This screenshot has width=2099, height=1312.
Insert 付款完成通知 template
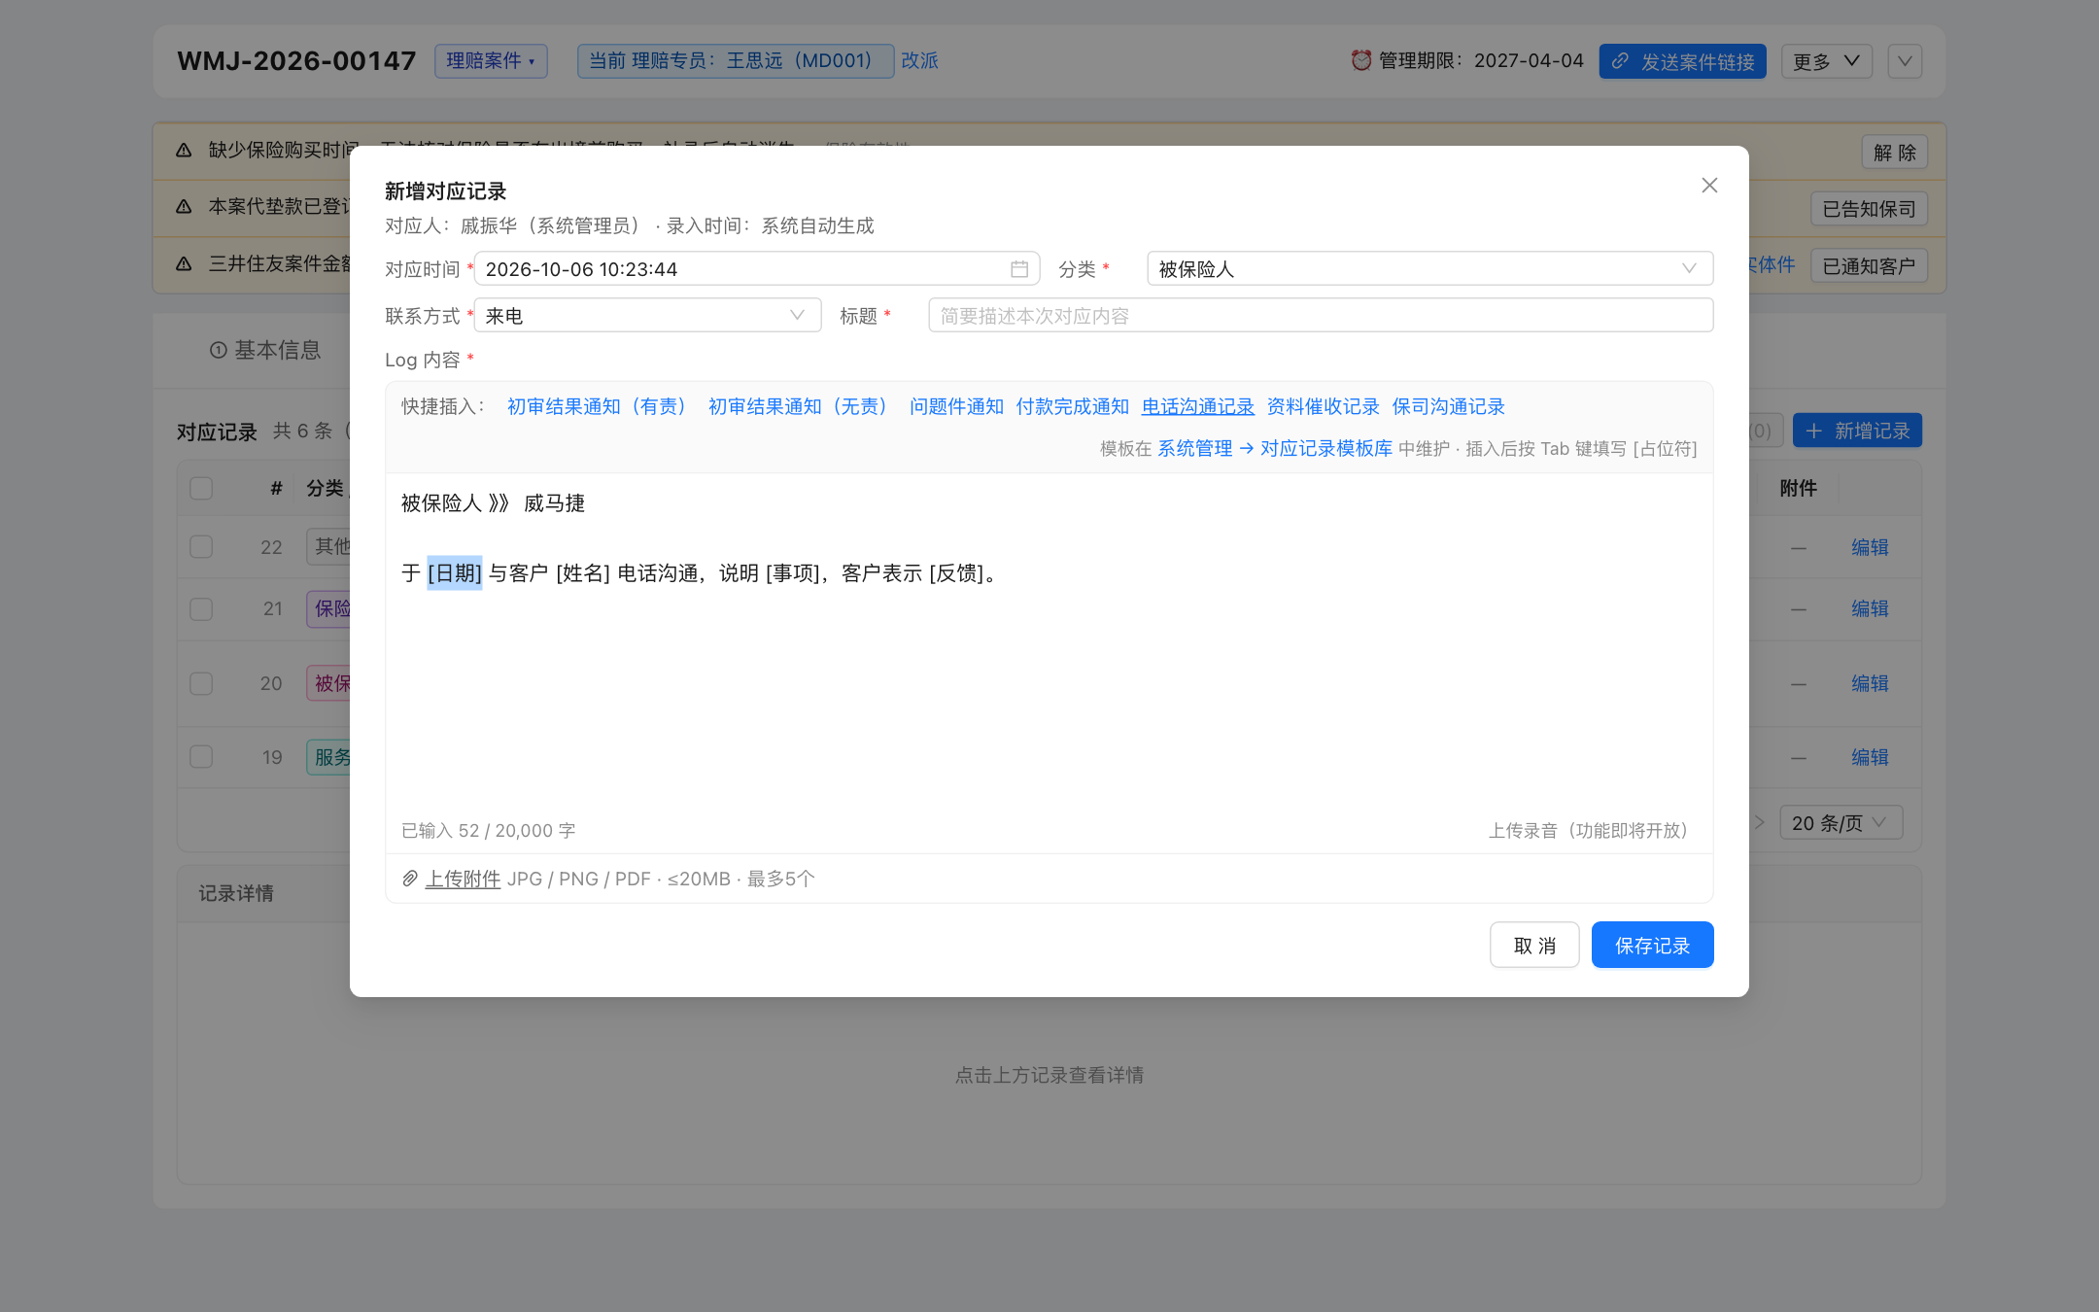[1073, 406]
